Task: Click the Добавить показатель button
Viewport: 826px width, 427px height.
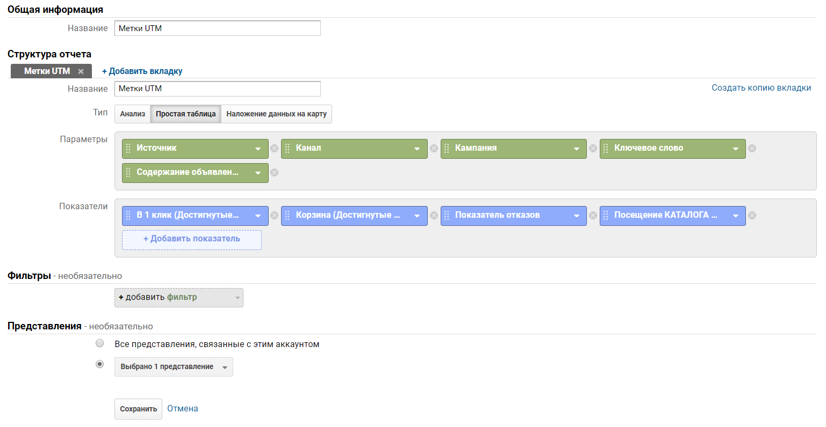Action: click(x=192, y=240)
